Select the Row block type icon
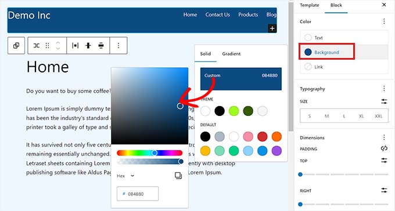Viewport: 395px width, 211px height. pyautogui.click(x=37, y=46)
